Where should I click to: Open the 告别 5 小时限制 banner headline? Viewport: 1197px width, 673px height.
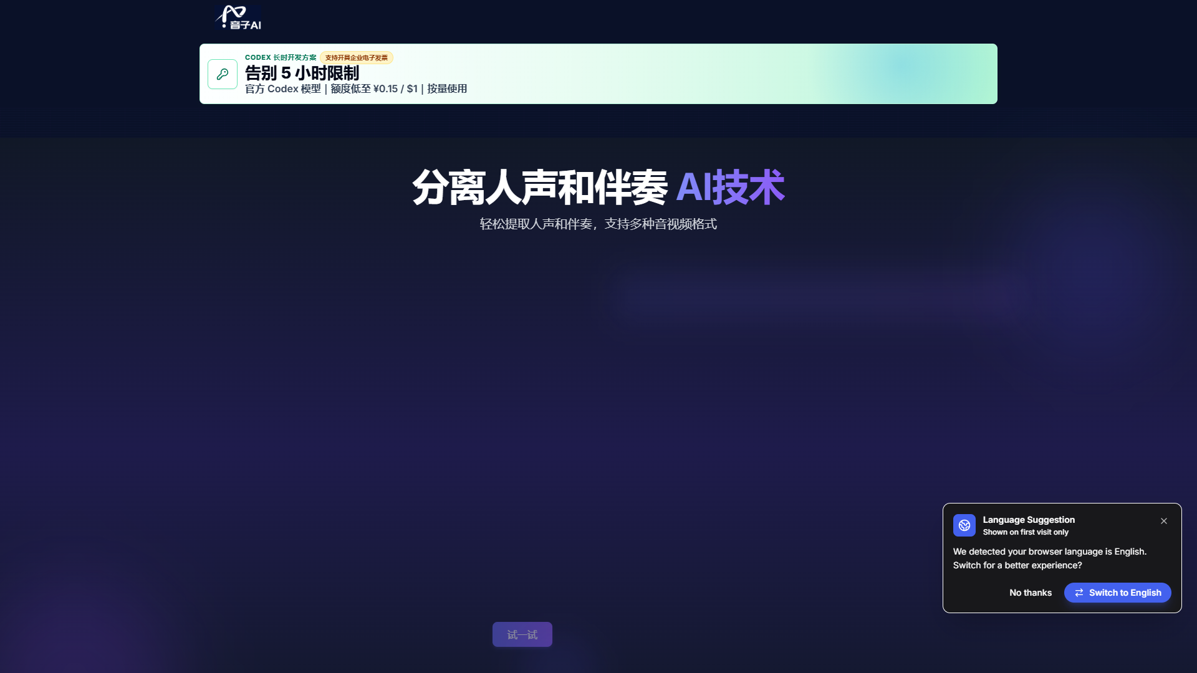pos(302,73)
